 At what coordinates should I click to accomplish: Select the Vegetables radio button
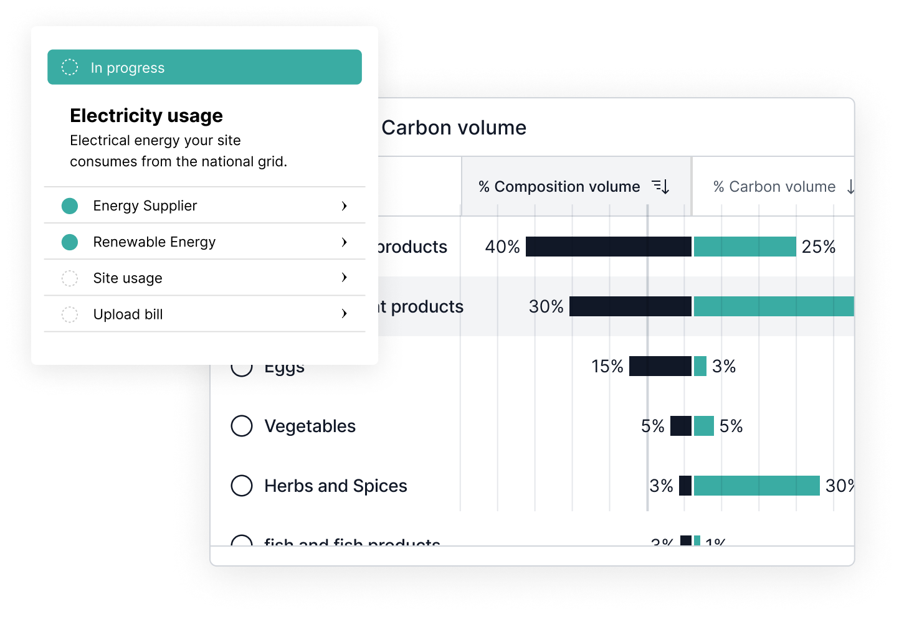(x=242, y=426)
